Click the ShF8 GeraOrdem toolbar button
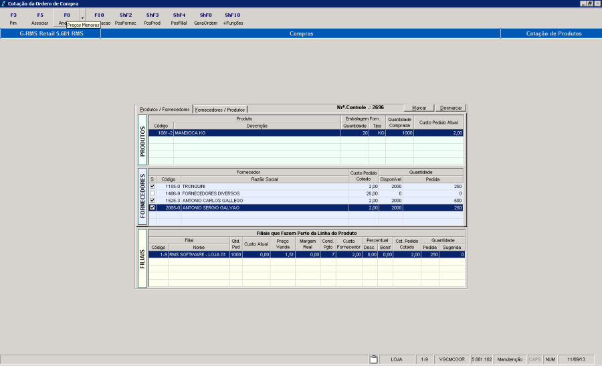602x366 pixels. point(205,19)
